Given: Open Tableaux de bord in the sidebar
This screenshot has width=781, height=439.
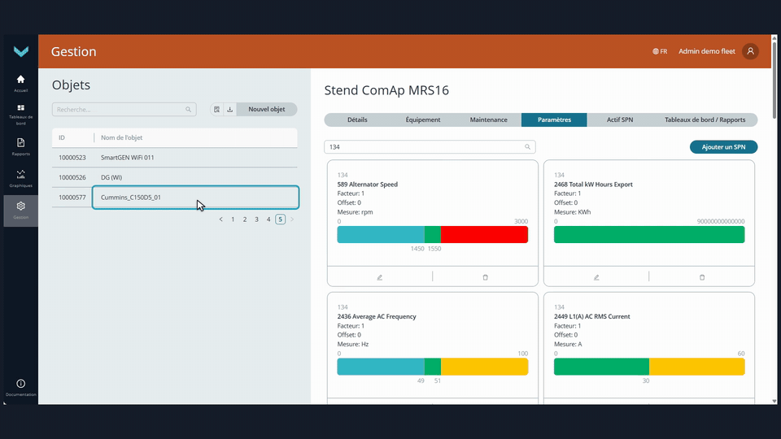Looking at the screenshot, I should (x=20, y=115).
